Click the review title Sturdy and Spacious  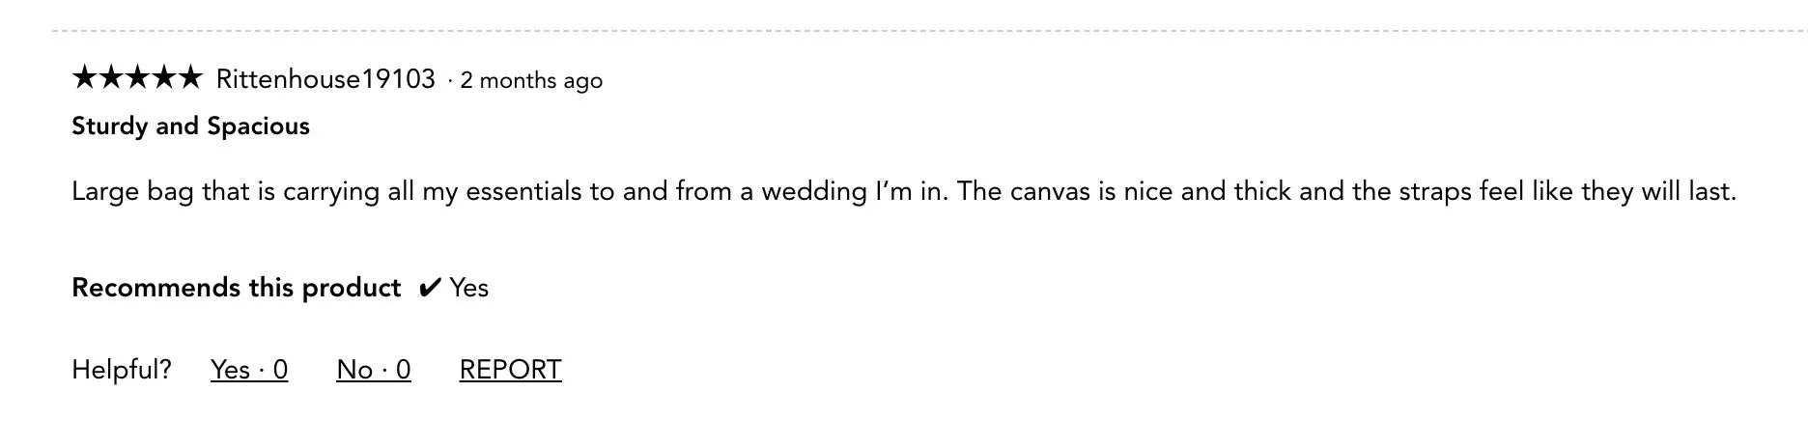[x=190, y=126]
